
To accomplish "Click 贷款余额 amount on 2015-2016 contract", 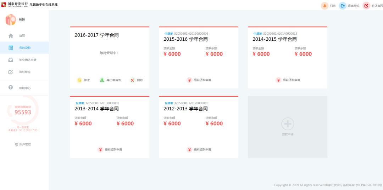I will [214, 54].
